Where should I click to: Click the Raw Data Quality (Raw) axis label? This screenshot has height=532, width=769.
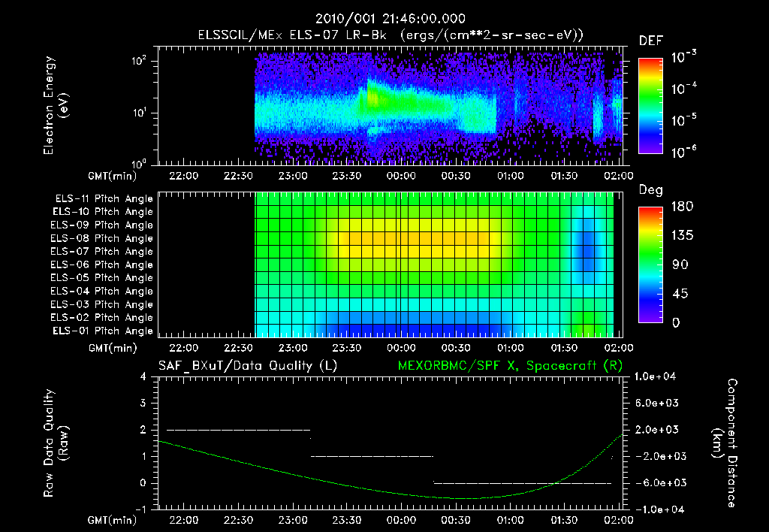click(56, 443)
